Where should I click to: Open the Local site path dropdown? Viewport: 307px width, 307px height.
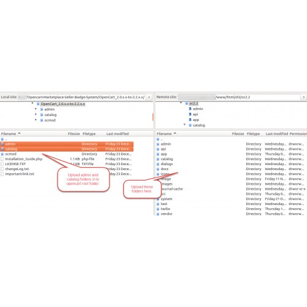click(149, 97)
